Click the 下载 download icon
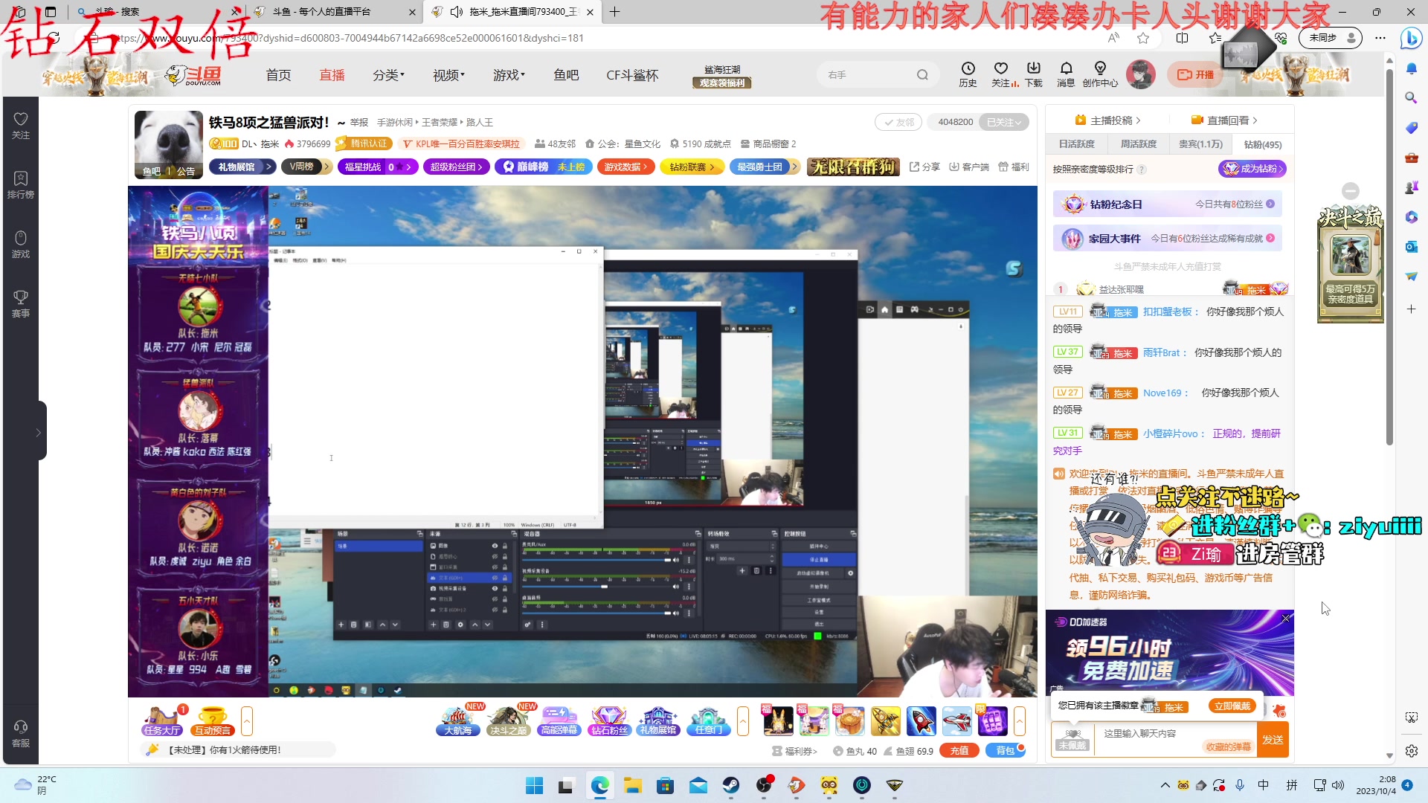This screenshot has width=1428, height=803. [1034, 74]
